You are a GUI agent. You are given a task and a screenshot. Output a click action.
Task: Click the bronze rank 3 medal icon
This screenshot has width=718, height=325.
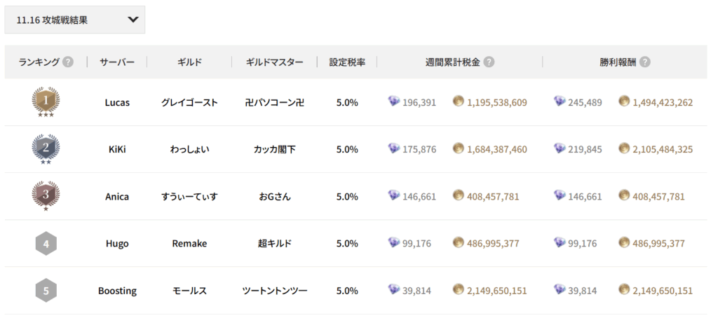(x=46, y=196)
